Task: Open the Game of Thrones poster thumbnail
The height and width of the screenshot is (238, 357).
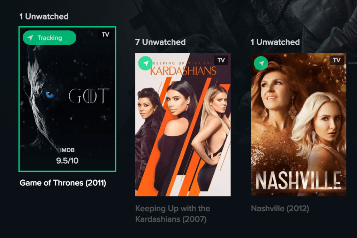Action: (67, 99)
